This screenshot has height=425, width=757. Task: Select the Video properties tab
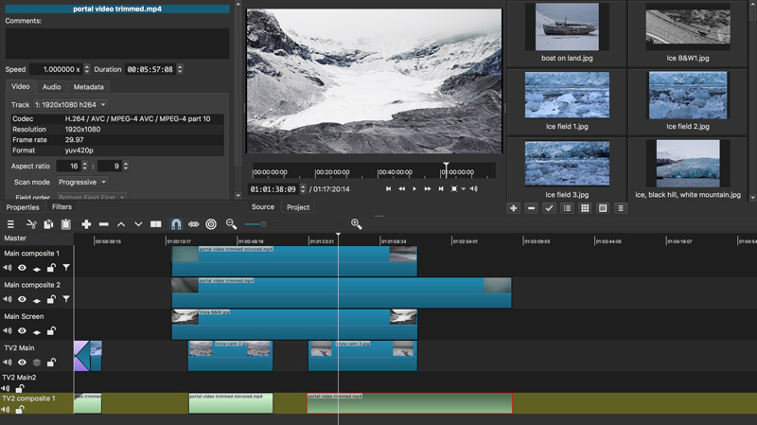tap(20, 86)
